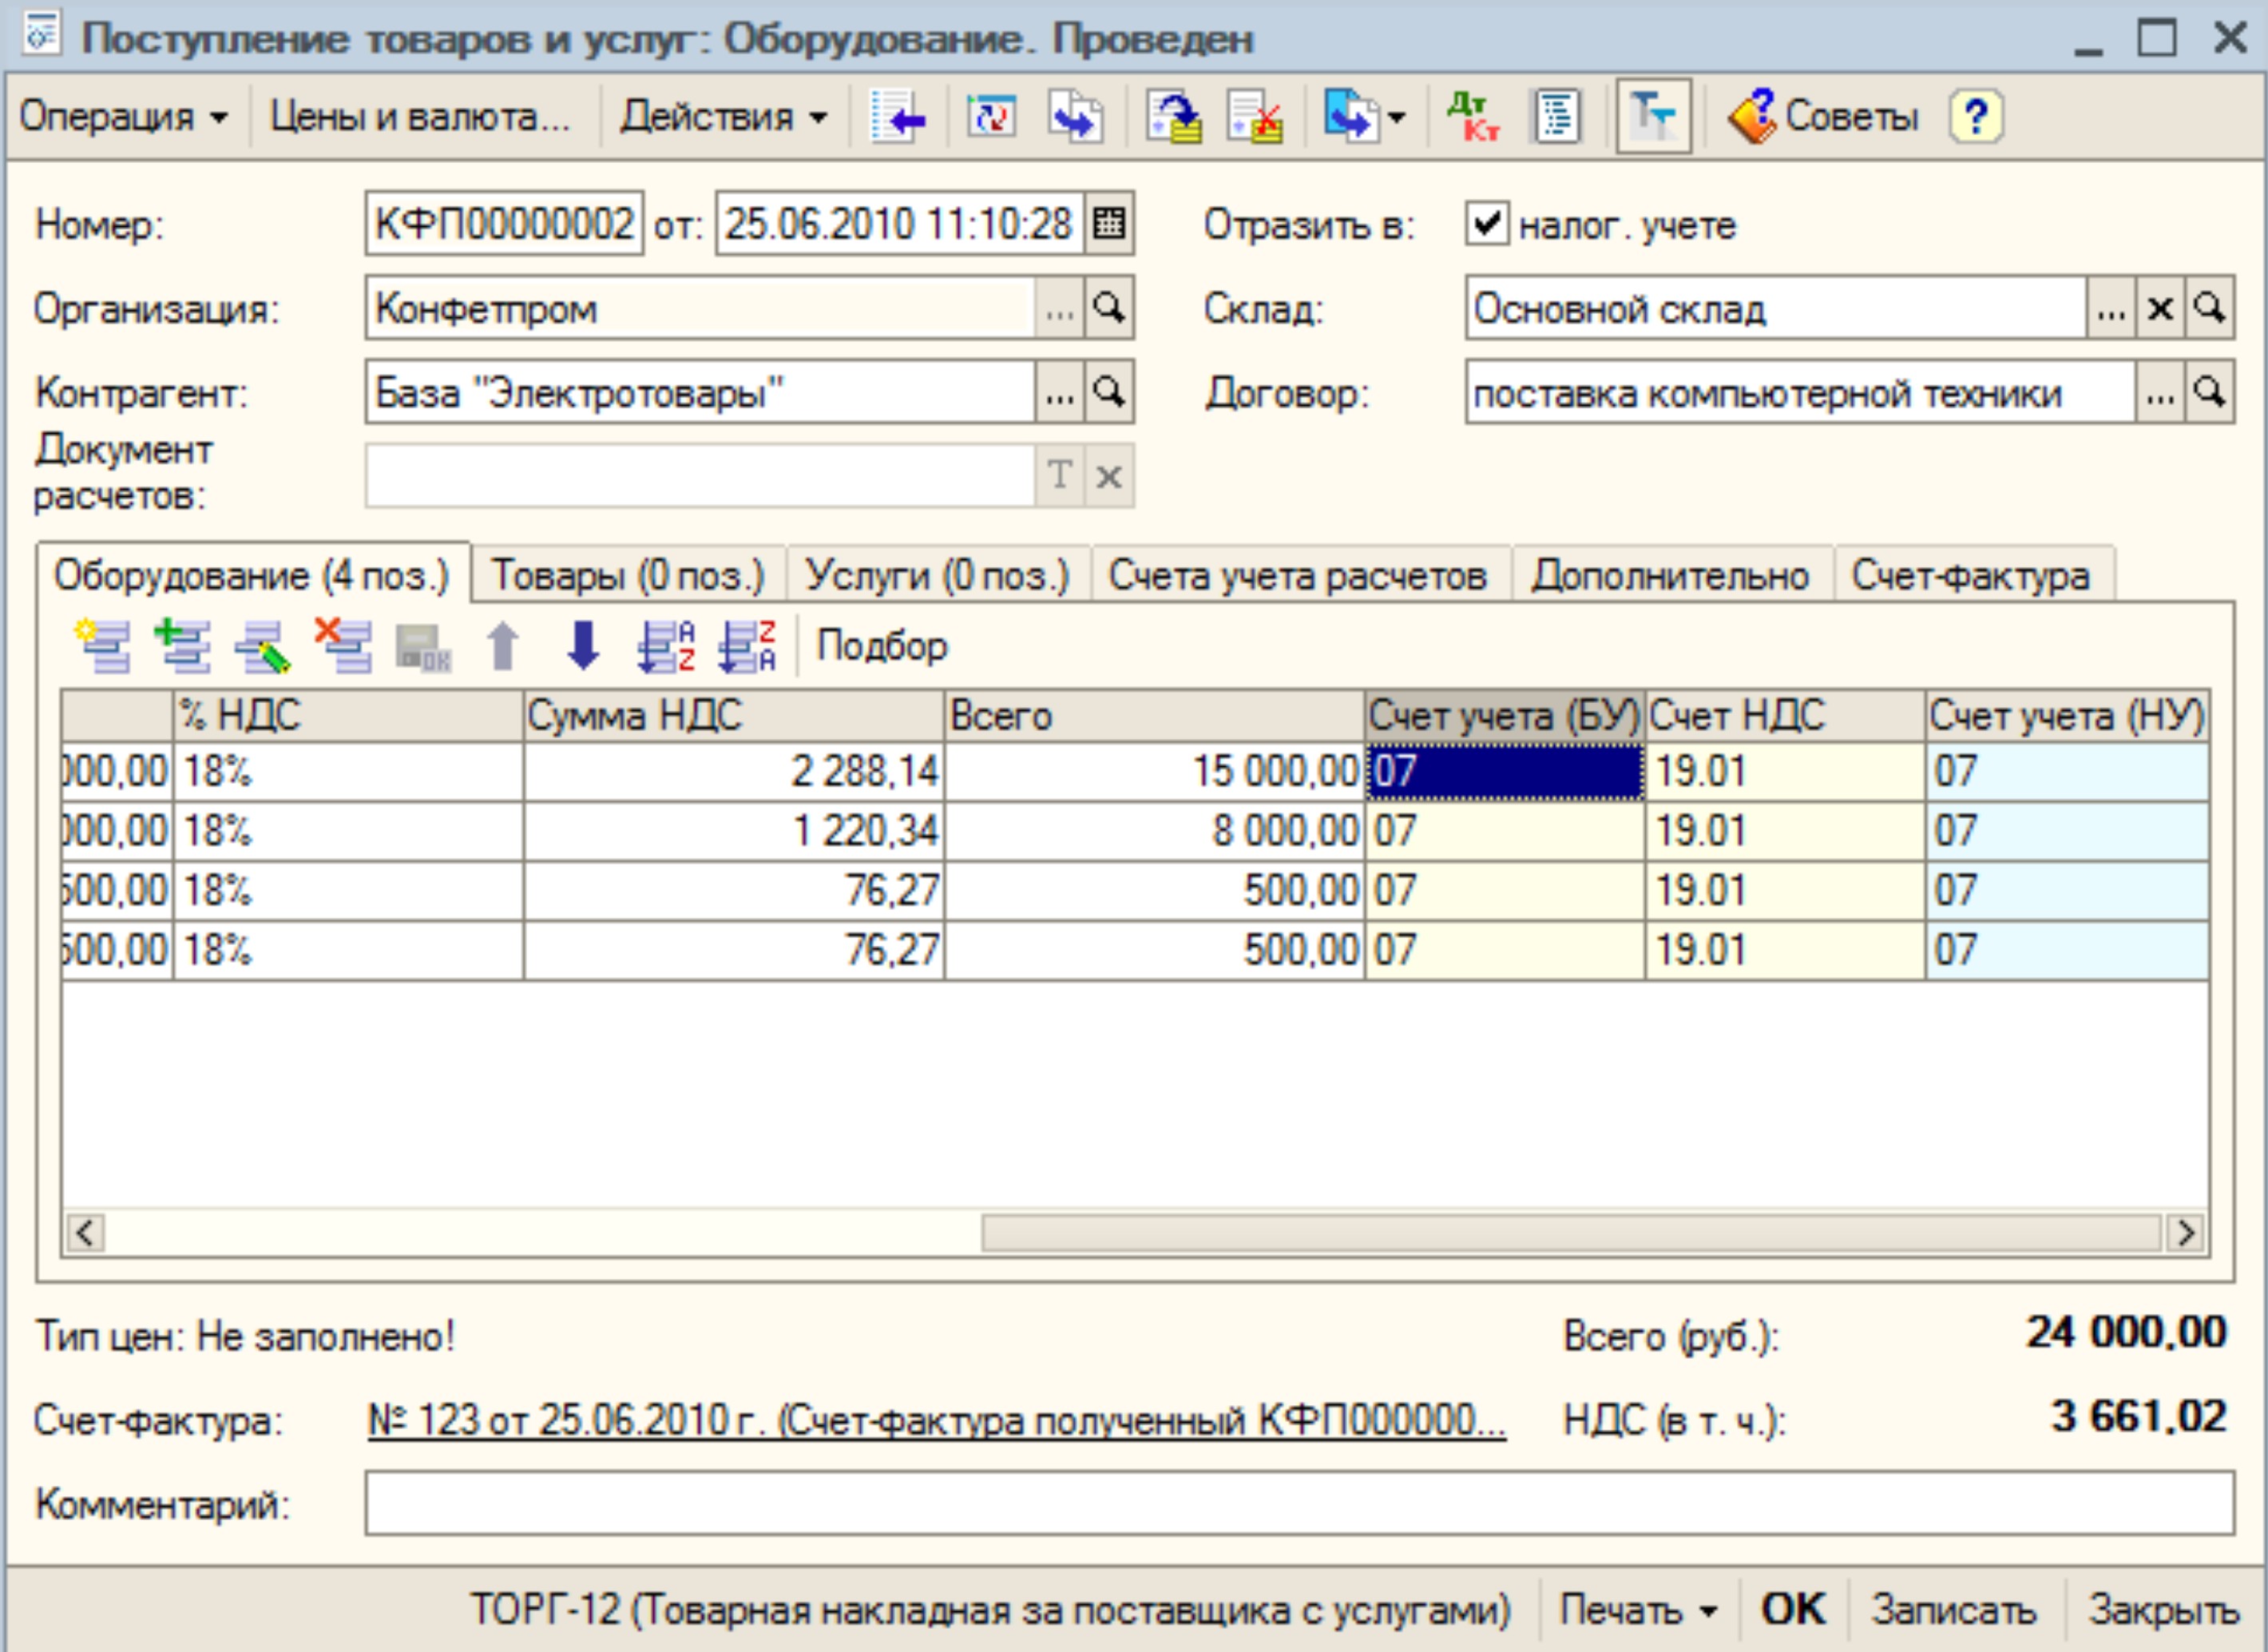Toggle the pressed text-mode toolbar button

1653,117
